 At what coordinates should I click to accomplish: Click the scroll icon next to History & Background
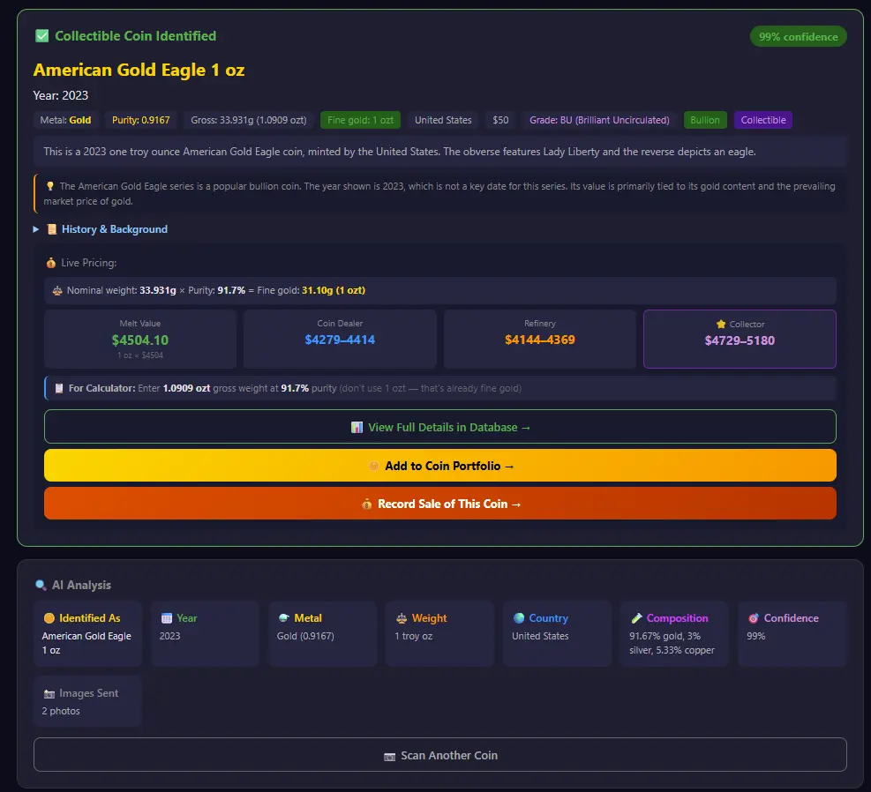point(52,229)
